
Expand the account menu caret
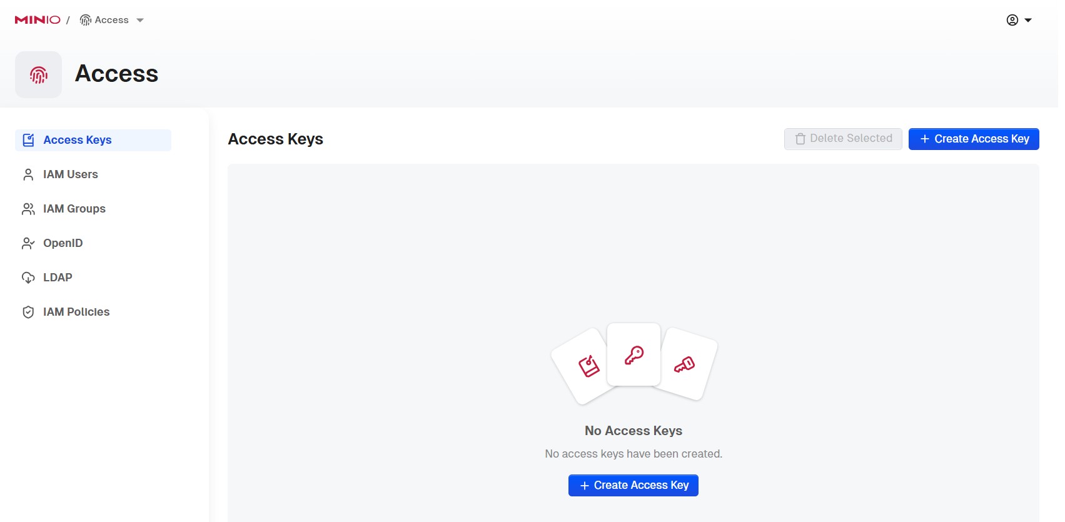click(1028, 20)
